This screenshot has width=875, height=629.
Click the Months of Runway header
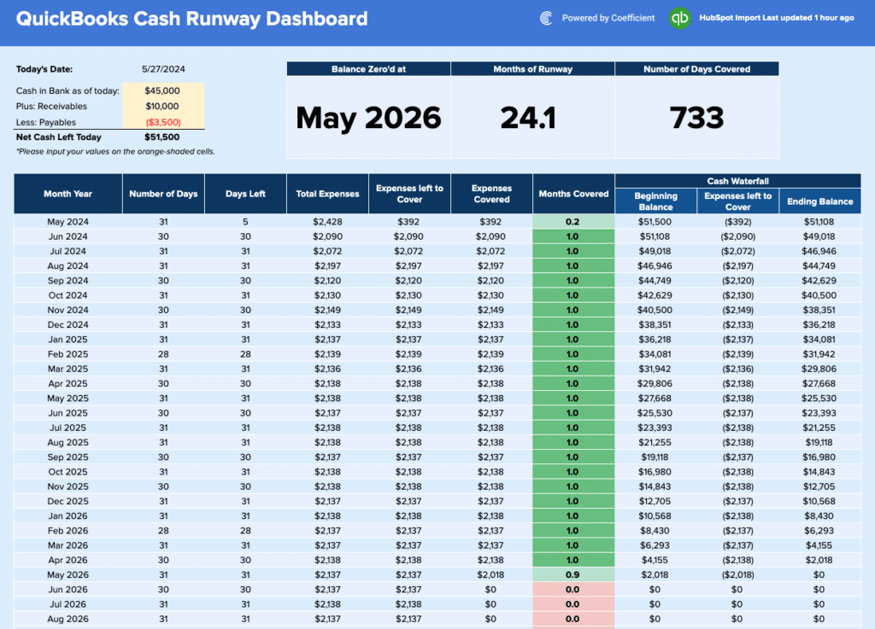click(x=532, y=69)
